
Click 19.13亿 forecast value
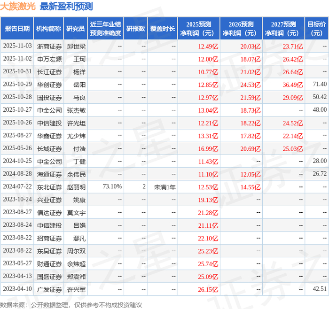[208, 200]
